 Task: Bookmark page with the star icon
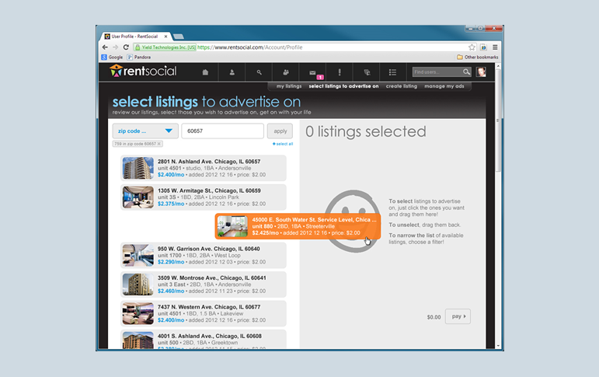(472, 47)
